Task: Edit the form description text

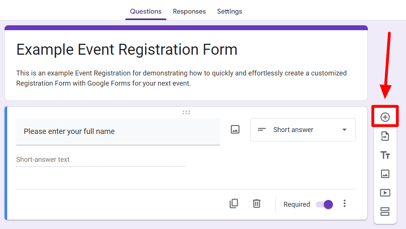Action: pos(181,78)
